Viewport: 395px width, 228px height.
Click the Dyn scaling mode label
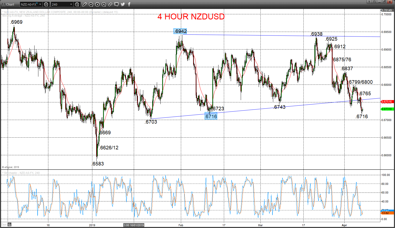coord(4,225)
